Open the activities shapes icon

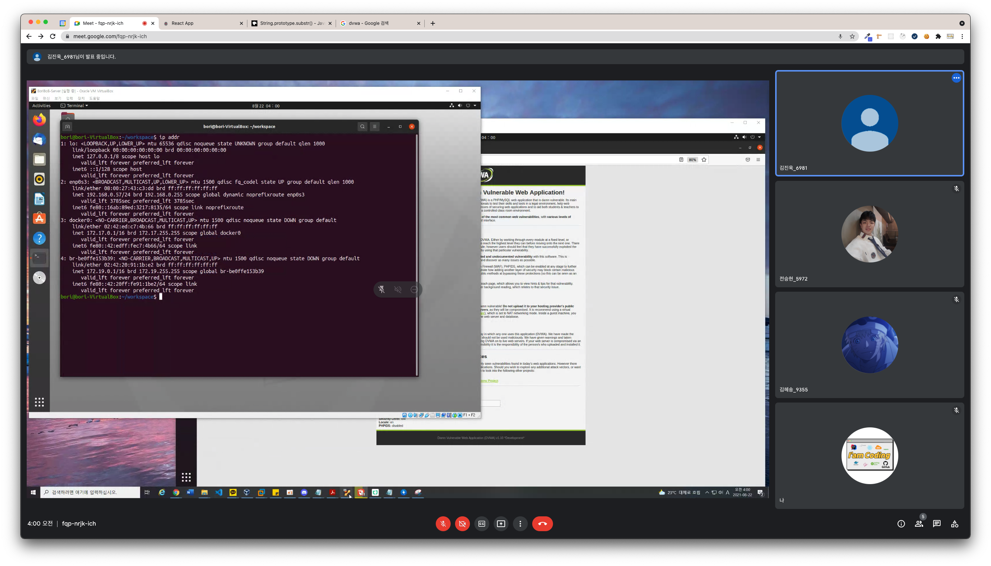(x=954, y=524)
